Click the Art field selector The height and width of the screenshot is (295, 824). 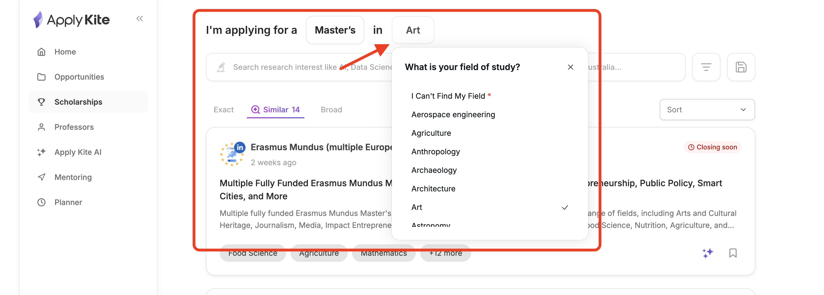tap(413, 30)
